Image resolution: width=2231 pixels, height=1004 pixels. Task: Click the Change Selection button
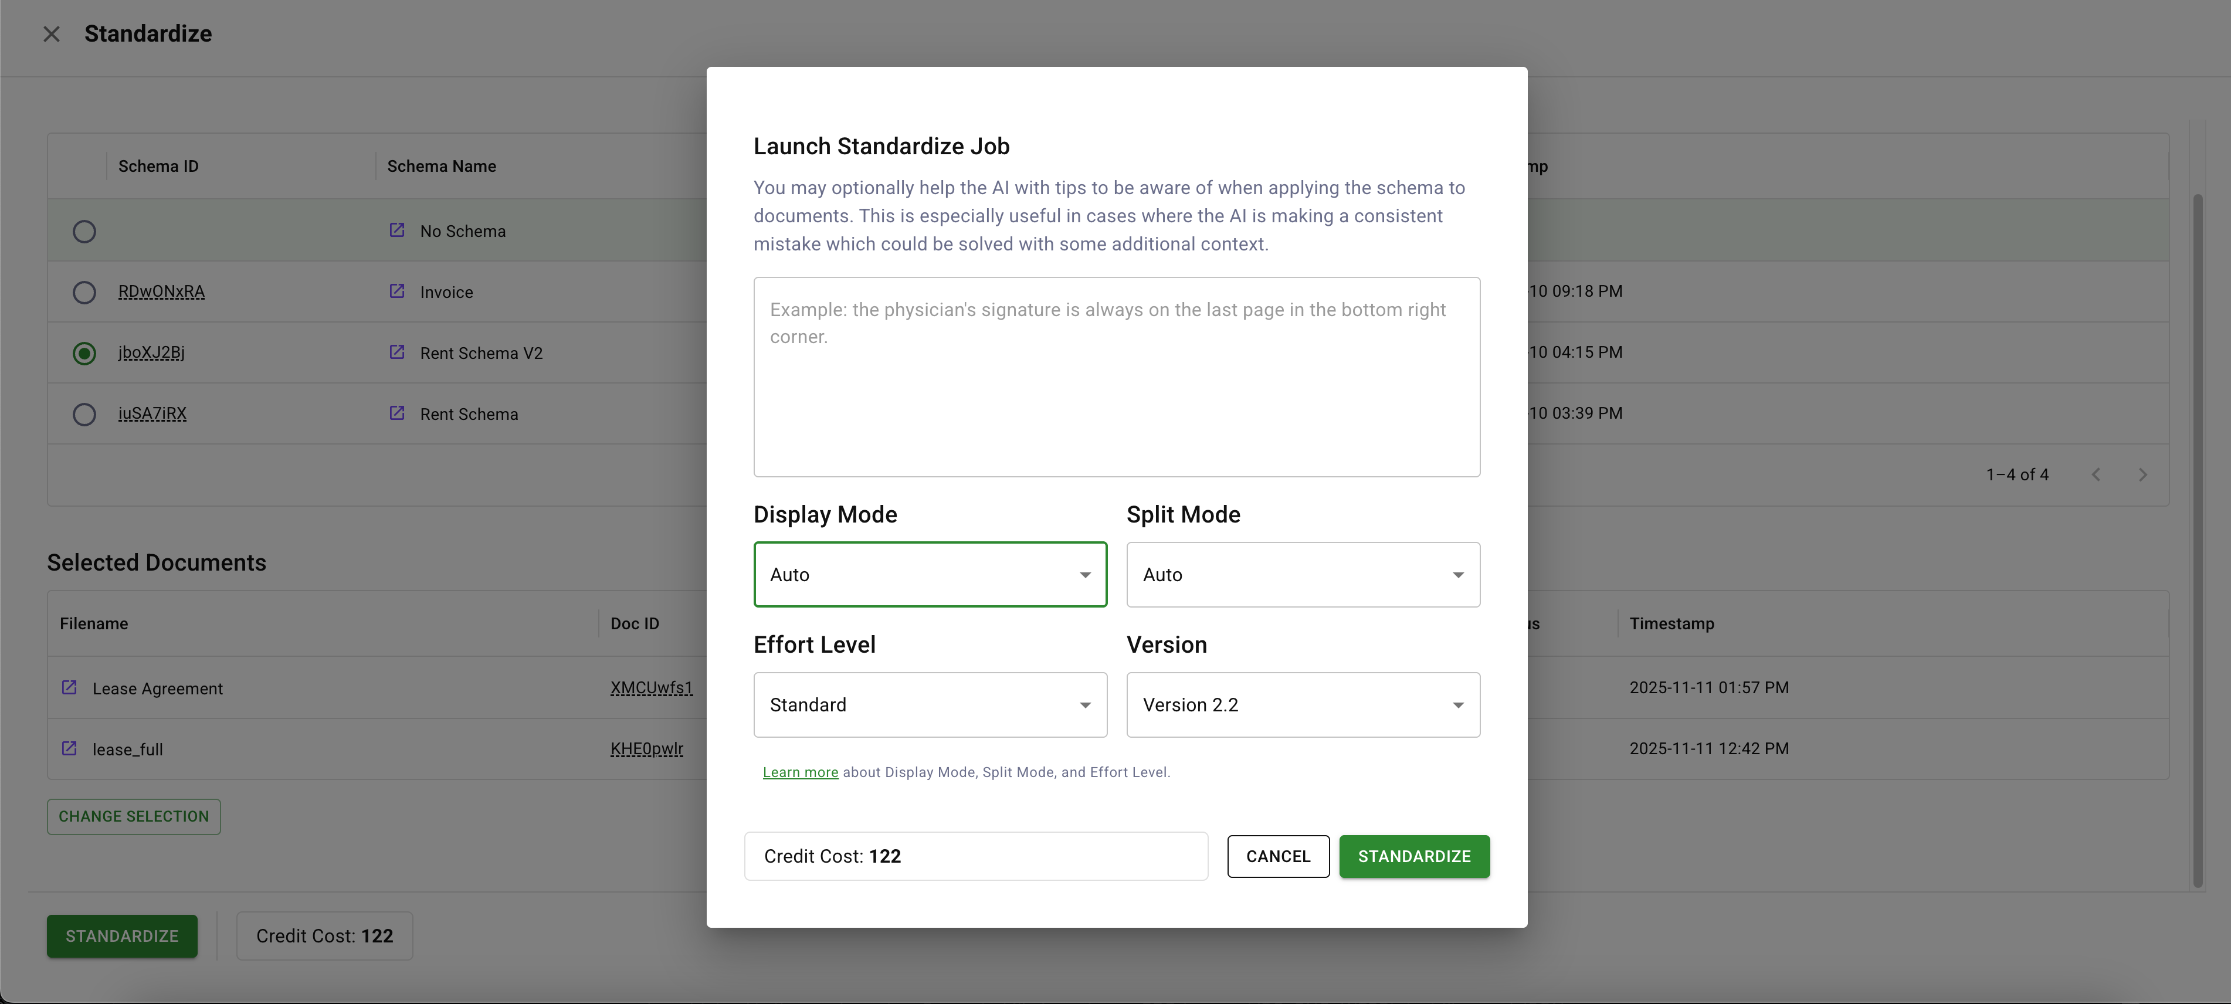pos(133,816)
